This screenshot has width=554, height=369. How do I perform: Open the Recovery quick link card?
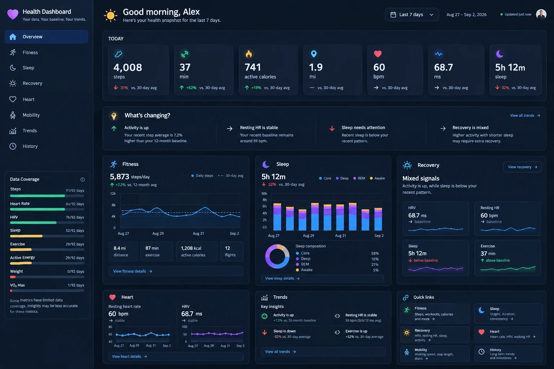click(435, 335)
